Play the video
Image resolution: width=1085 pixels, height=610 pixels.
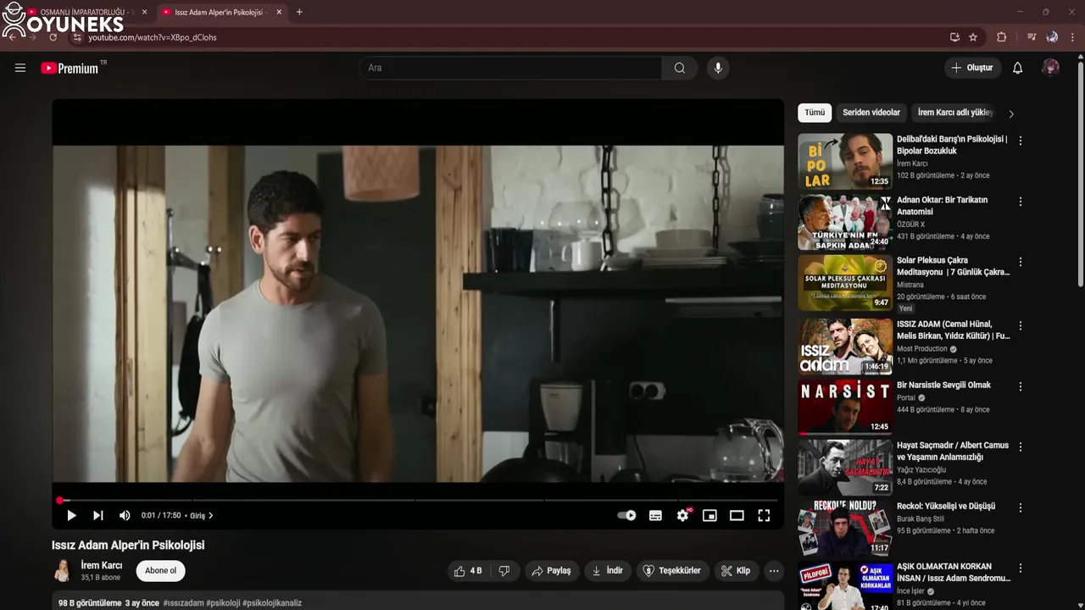[71, 515]
